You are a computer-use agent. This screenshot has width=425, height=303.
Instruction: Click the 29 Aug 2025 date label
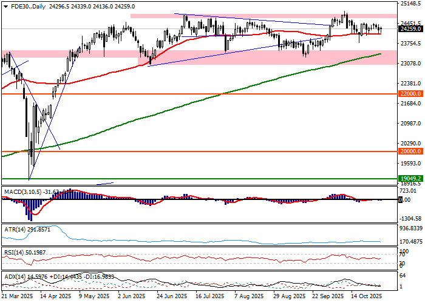pyautogui.click(x=289, y=297)
